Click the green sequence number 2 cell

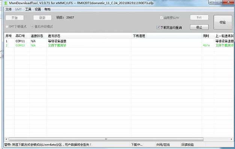[x=6, y=45]
